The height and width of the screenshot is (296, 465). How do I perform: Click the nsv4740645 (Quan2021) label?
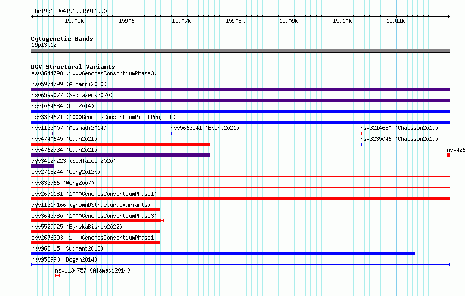coord(64,139)
